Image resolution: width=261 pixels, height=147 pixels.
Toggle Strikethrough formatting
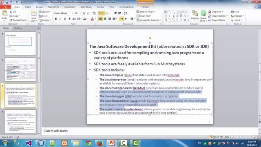tap(74, 19)
